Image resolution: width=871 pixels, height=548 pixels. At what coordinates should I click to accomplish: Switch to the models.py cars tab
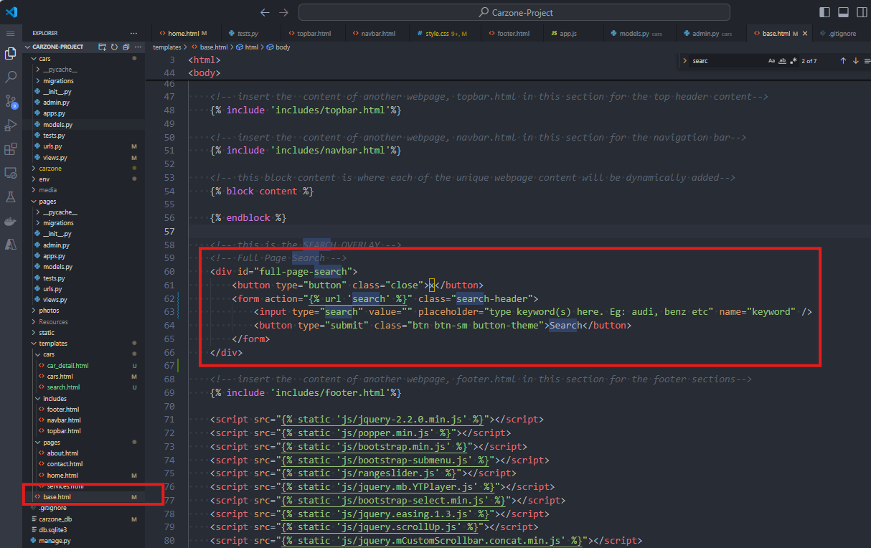click(639, 34)
